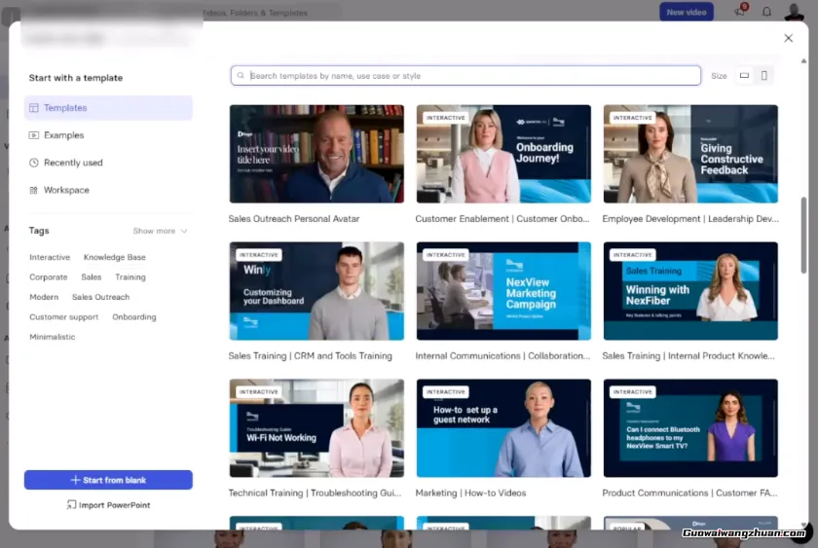
Task: Switch to landscape video size
Action: [x=745, y=76]
